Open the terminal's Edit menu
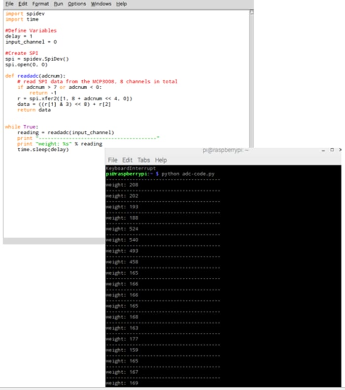This screenshot has width=345, height=390. (127, 160)
